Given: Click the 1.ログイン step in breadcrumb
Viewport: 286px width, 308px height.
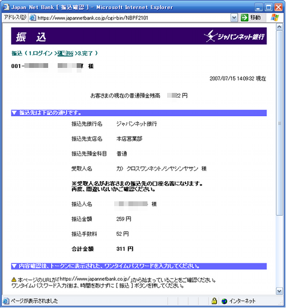Looking at the screenshot, I should (x=40, y=53).
